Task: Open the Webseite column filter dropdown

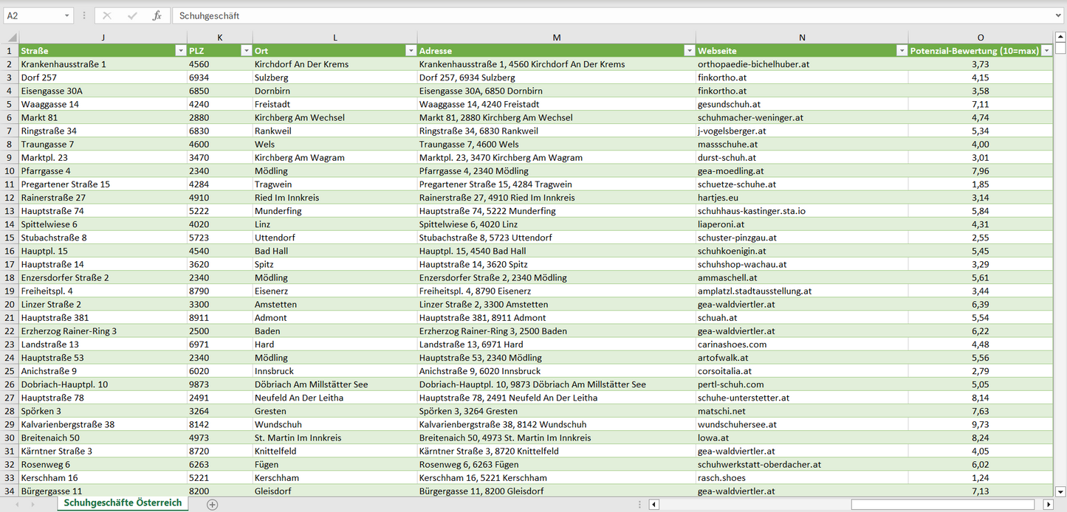Action: tap(902, 51)
